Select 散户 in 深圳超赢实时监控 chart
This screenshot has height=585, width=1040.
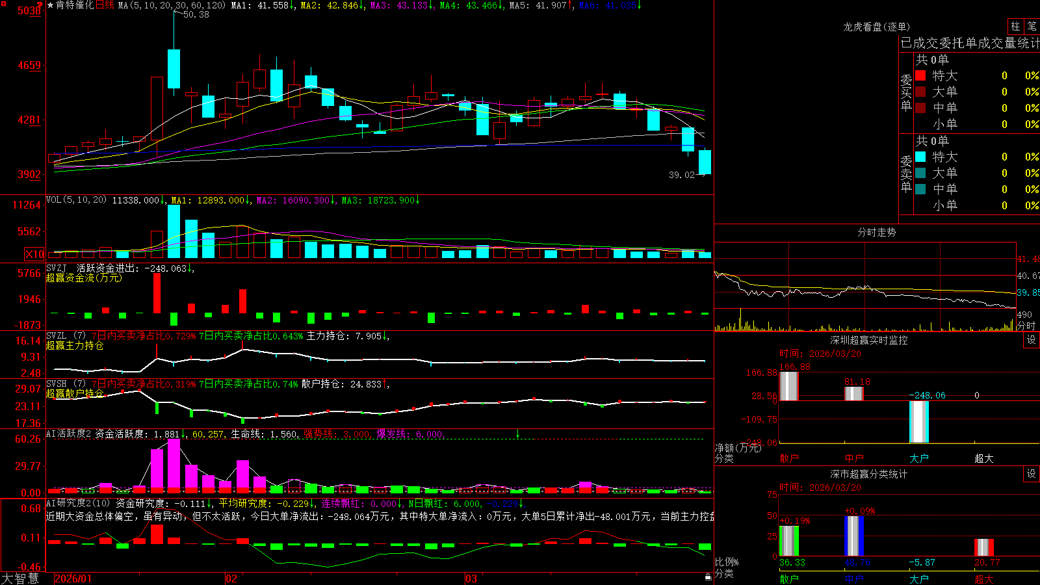click(x=789, y=458)
